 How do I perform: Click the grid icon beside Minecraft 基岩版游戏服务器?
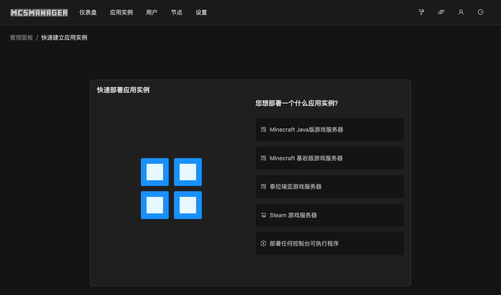pos(263,158)
